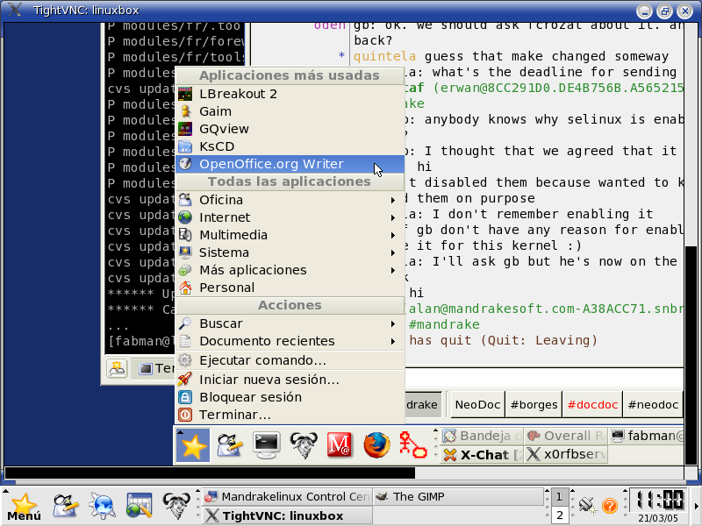Open the remote panel terminal monitor icon
The height and width of the screenshot is (526, 702).
(267, 445)
